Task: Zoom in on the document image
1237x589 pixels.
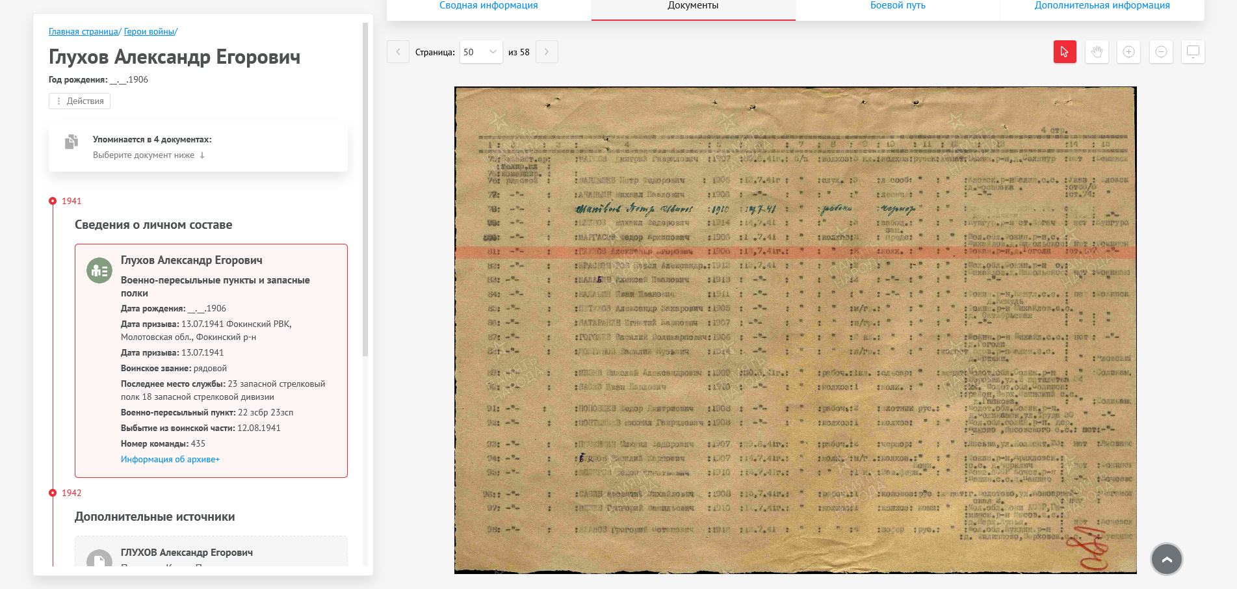Action: pyautogui.click(x=1128, y=52)
